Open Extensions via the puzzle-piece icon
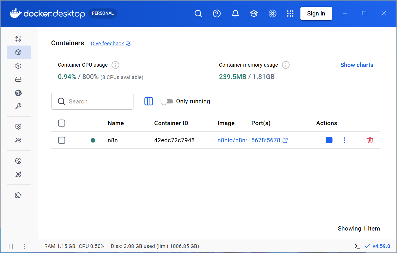Screen dimensions: 397x253 pyautogui.click(x=18, y=195)
